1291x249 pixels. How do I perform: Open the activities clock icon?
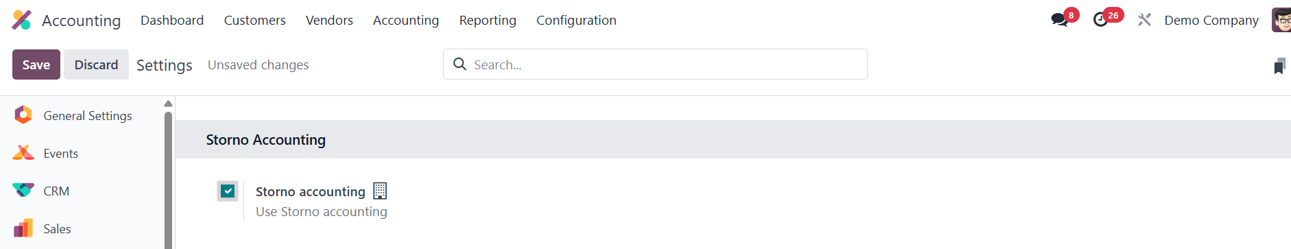1100,20
